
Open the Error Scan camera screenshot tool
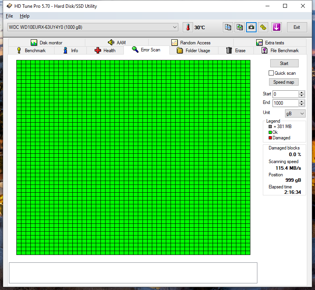pyautogui.click(x=251, y=27)
